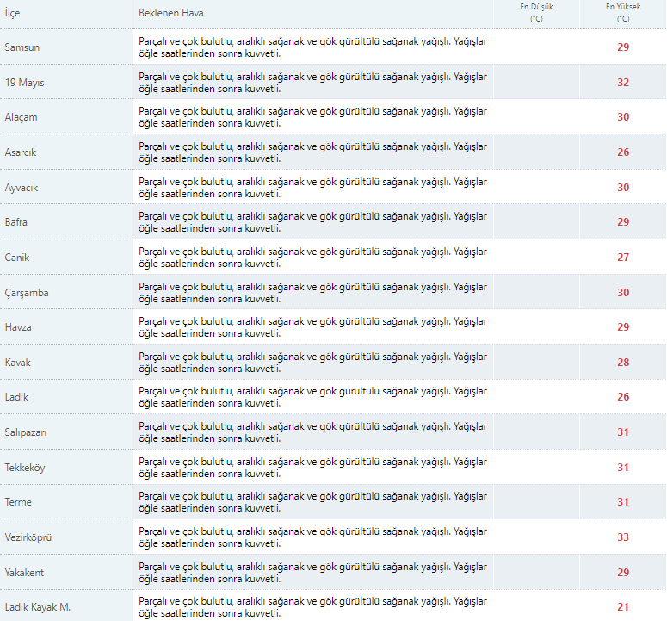Screen dimensions: 667x621
Task: Click Havza's high temperature 29
Action: [623, 327]
